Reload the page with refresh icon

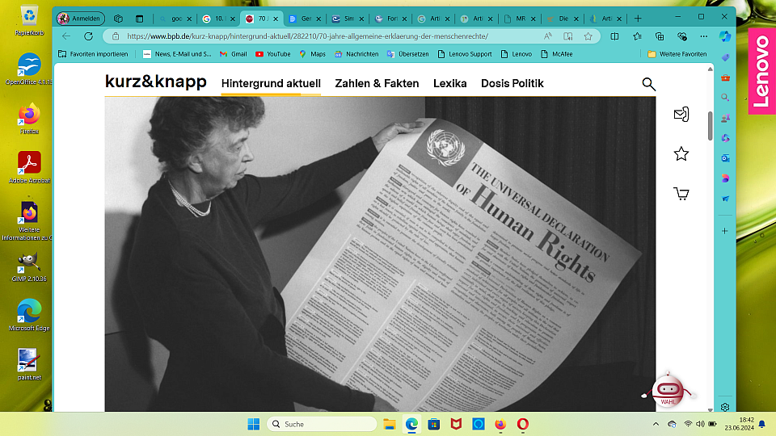(89, 36)
